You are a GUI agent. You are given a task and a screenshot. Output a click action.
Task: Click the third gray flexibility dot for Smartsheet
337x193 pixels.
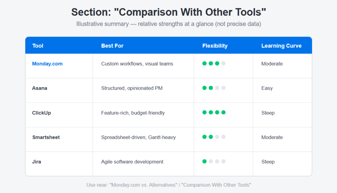[217, 137]
